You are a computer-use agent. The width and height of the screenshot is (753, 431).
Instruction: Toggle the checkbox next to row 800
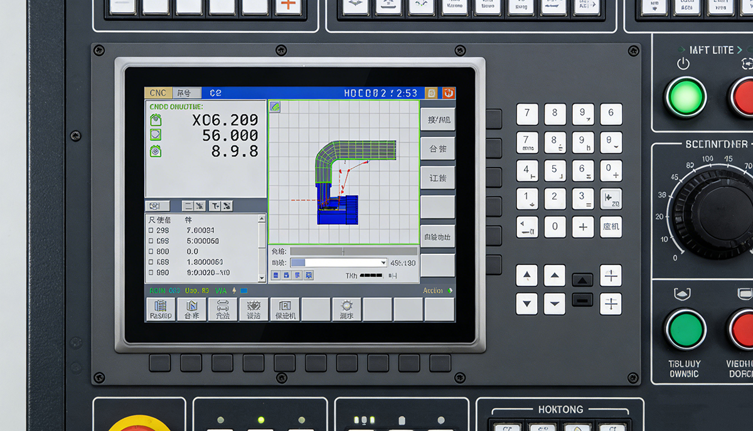tap(151, 251)
